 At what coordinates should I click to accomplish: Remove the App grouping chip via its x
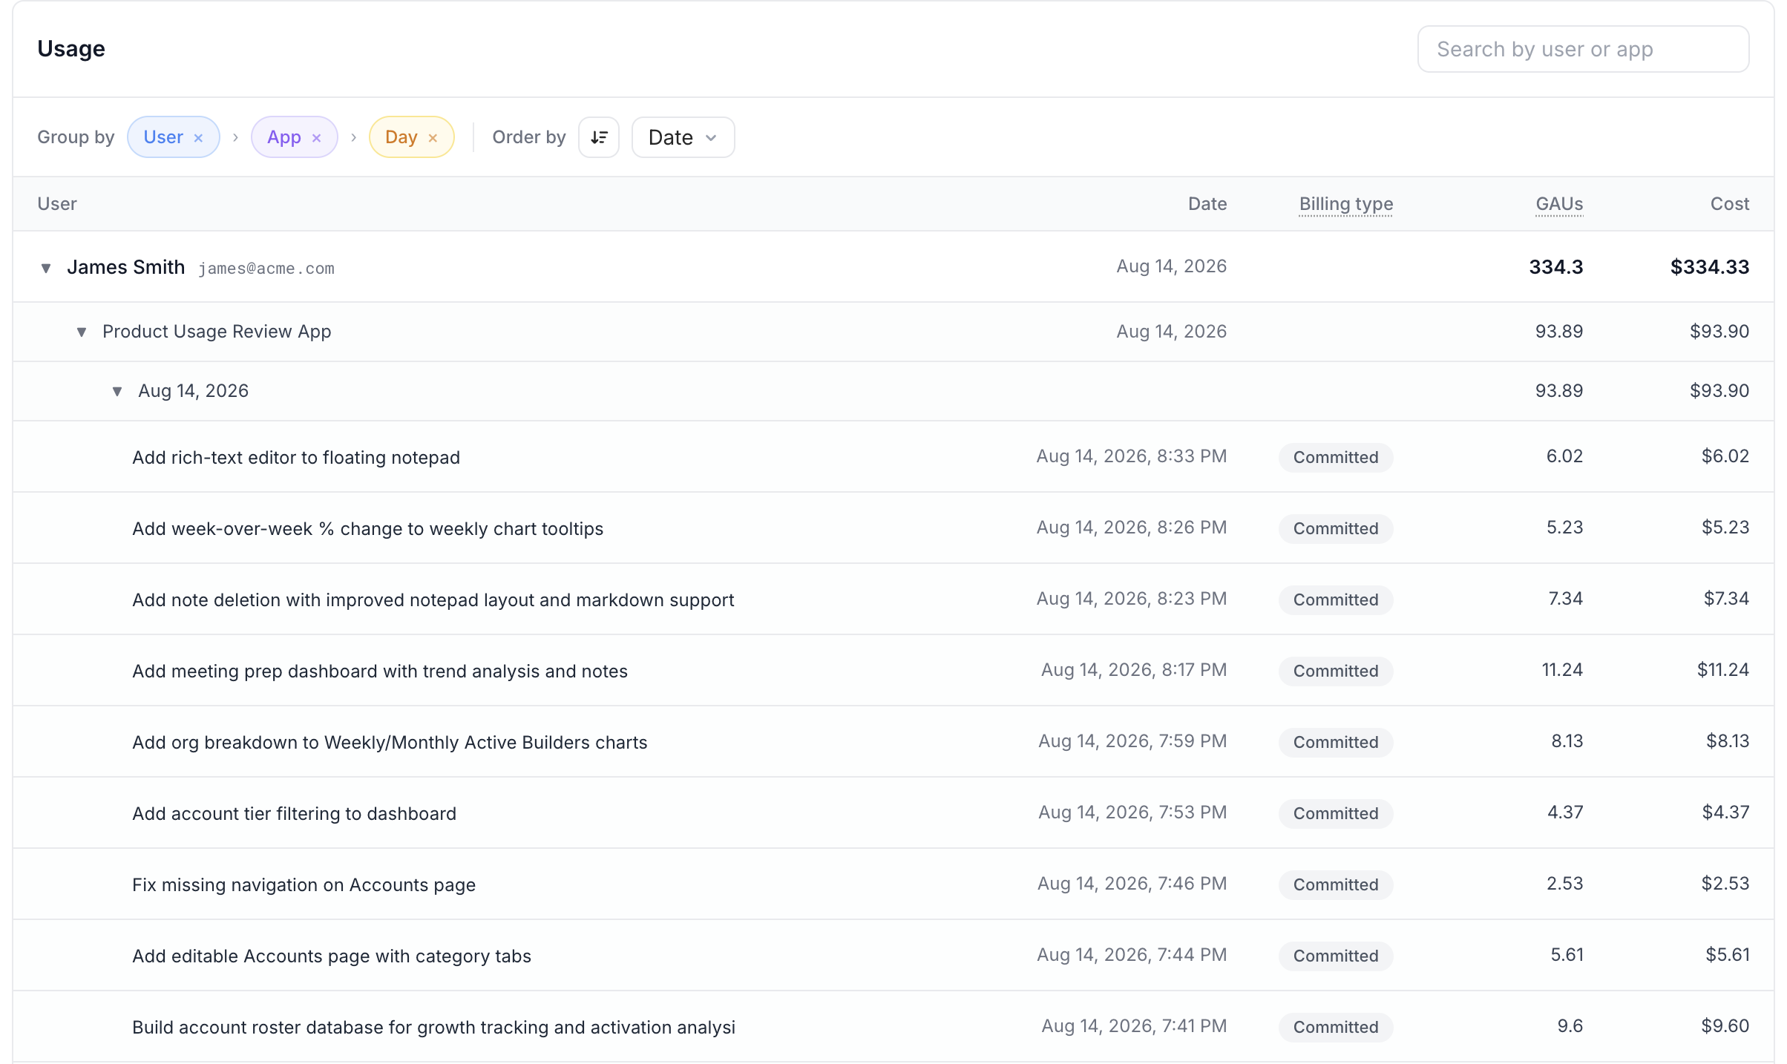[x=316, y=138]
